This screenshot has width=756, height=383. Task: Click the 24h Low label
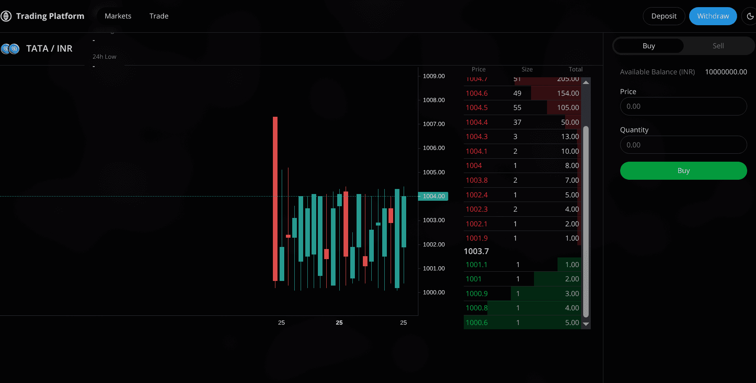pos(104,57)
